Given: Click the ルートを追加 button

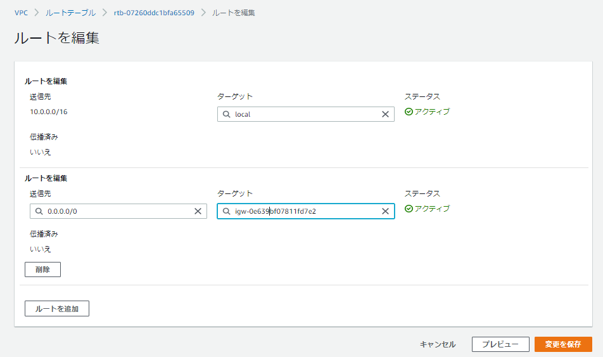Looking at the screenshot, I should tap(57, 309).
